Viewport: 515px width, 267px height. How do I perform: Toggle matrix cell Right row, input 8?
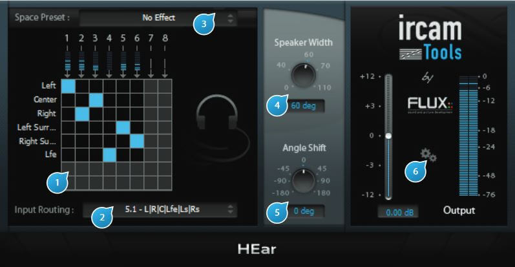click(x=165, y=114)
